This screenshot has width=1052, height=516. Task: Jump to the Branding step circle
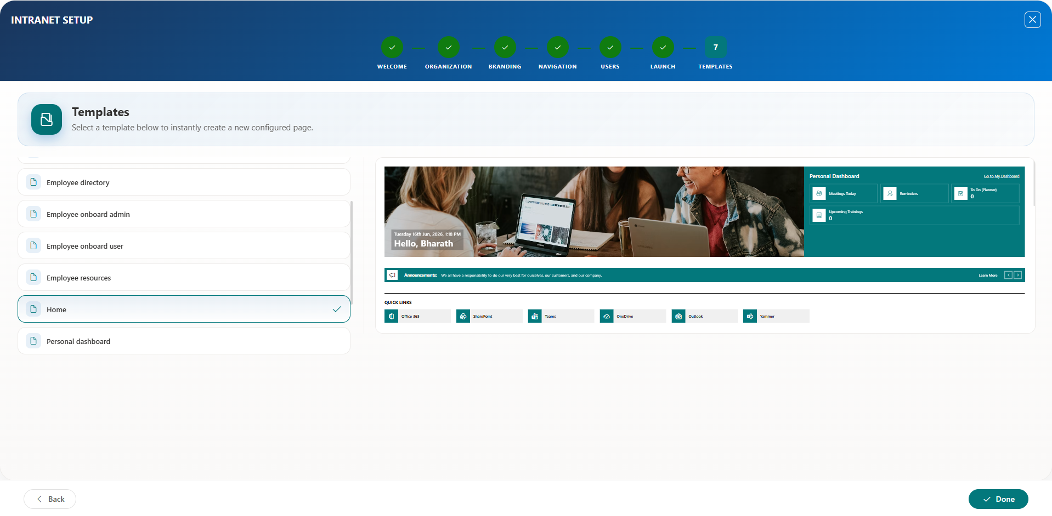(505, 47)
